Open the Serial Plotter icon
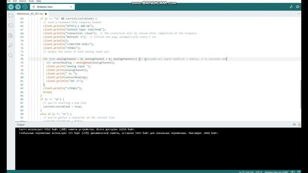This screenshot has width=308, height=173. coord(291,7)
